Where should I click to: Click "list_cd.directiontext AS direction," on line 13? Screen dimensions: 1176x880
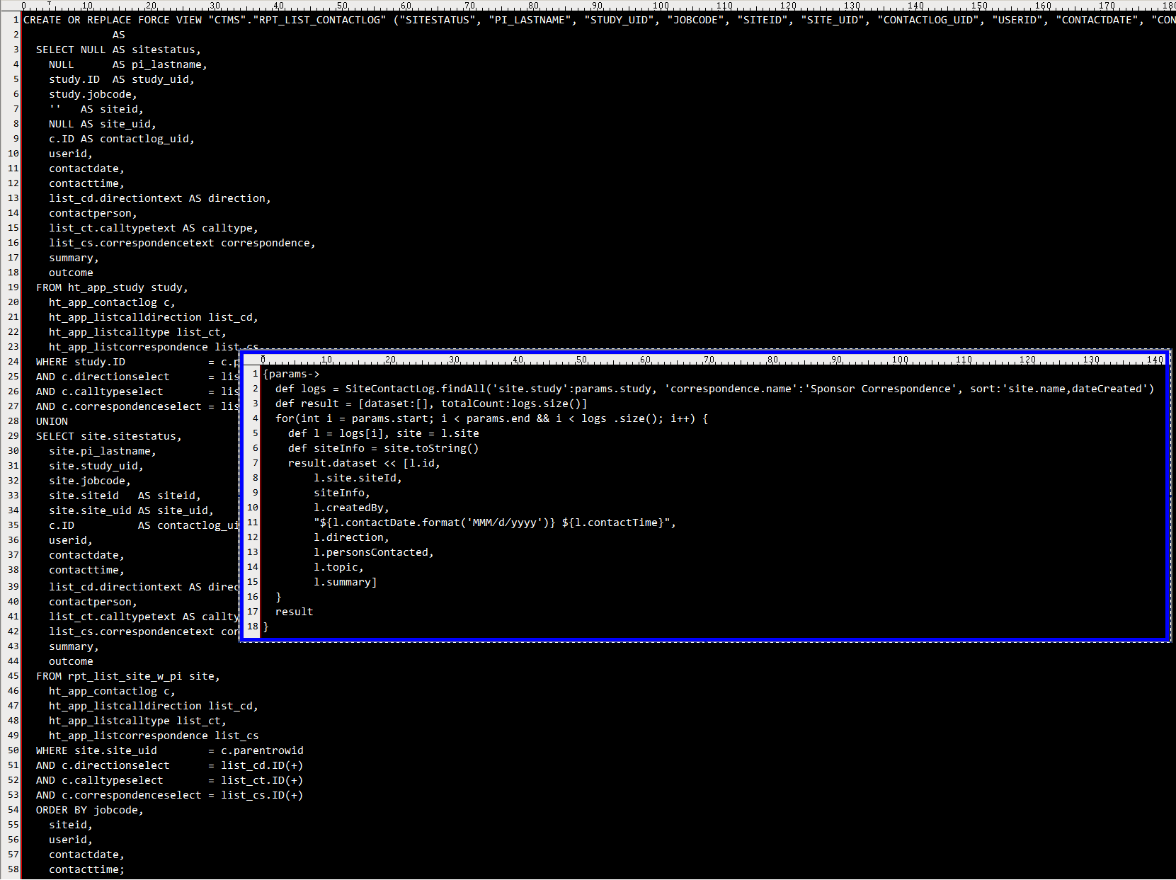click(160, 198)
